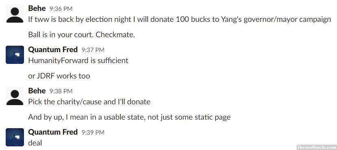Click the 9:36 PM timestamp
Image resolution: width=337 pixels, height=150 pixels.
pos(61,9)
